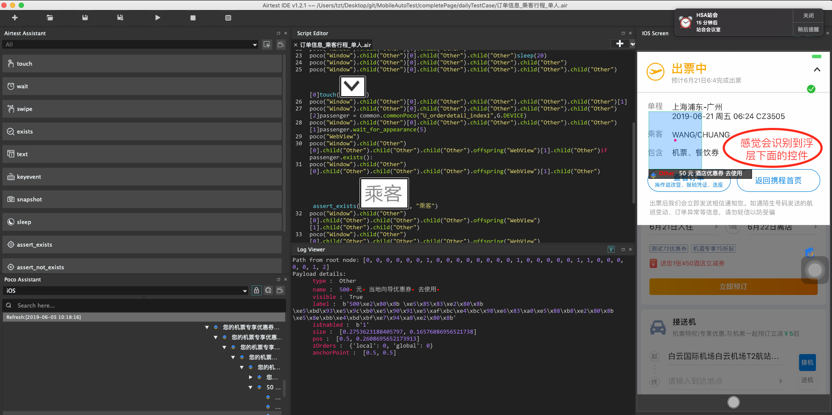Dismiss the HSA站会 reminder with 关闭
Screen dimensions: 832x415
tap(808, 16)
